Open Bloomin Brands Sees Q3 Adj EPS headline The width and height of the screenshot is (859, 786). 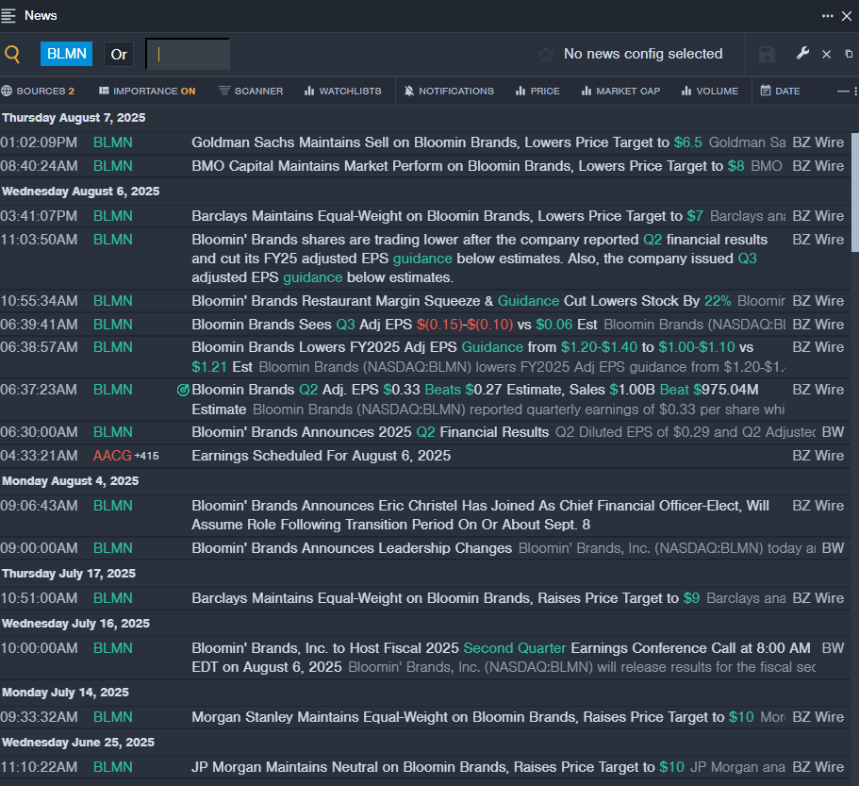[x=394, y=325]
